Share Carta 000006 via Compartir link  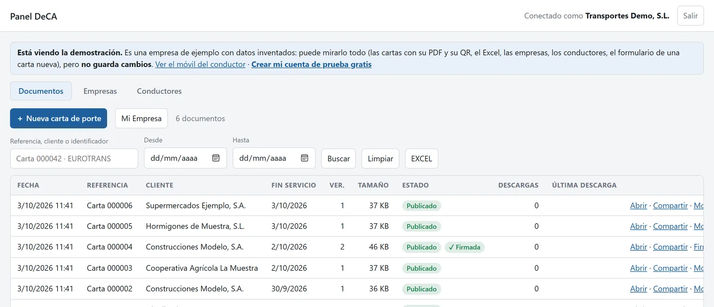coord(670,206)
